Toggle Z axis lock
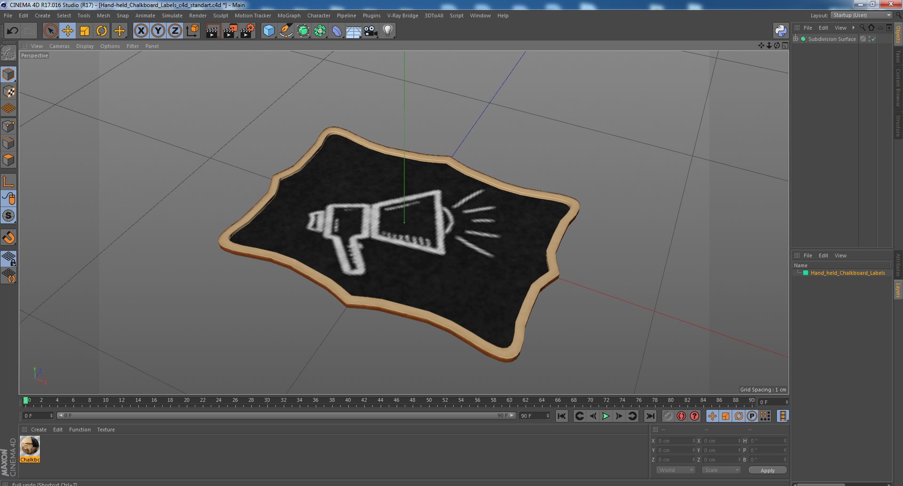Viewport: 903px width, 486px height. click(175, 31)
